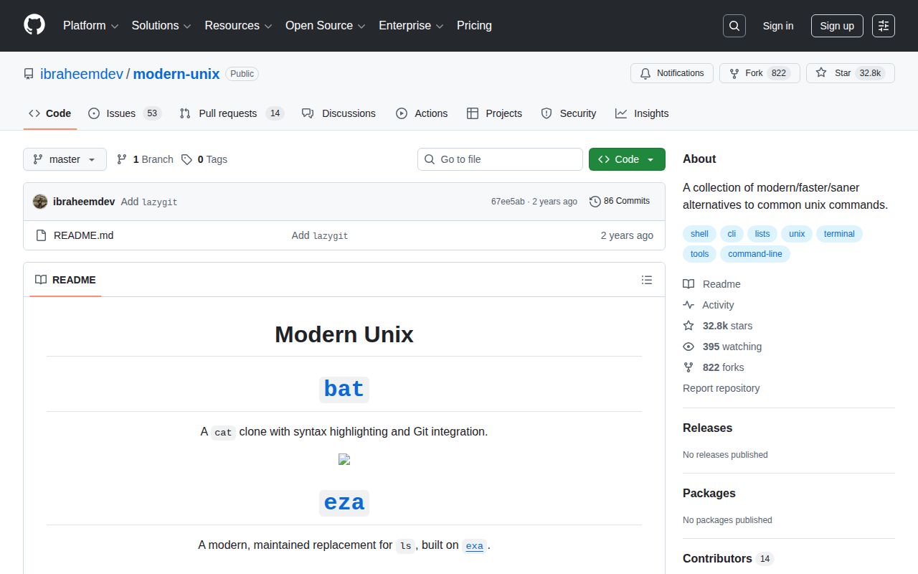
Task: Open the search magnifier icon
Action: click(734, 25)
